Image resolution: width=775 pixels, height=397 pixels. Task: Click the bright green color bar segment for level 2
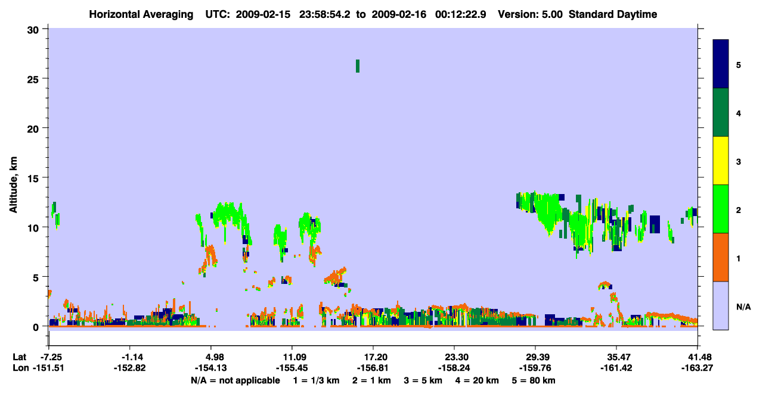[721, 209]
